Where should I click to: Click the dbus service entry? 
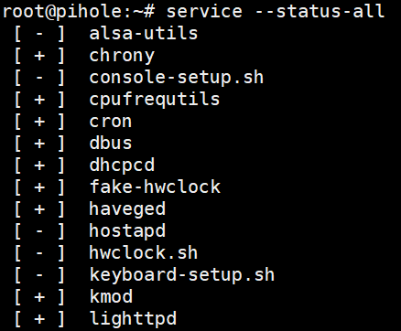point(111,143)
